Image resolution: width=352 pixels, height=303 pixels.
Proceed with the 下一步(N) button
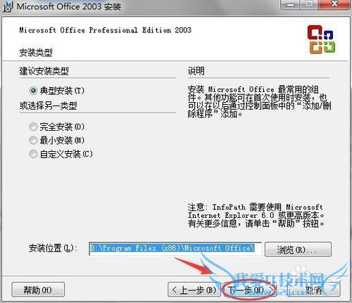(x=250, y=290)
